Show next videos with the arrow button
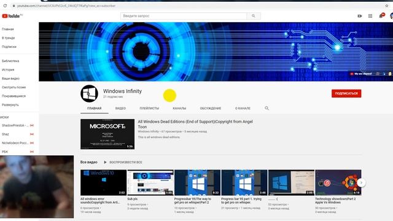Screen dimensions: 393x221 pyautogui.click(x=361, y=183)
